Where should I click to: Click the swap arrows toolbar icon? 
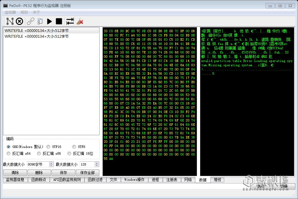(70, 21)
